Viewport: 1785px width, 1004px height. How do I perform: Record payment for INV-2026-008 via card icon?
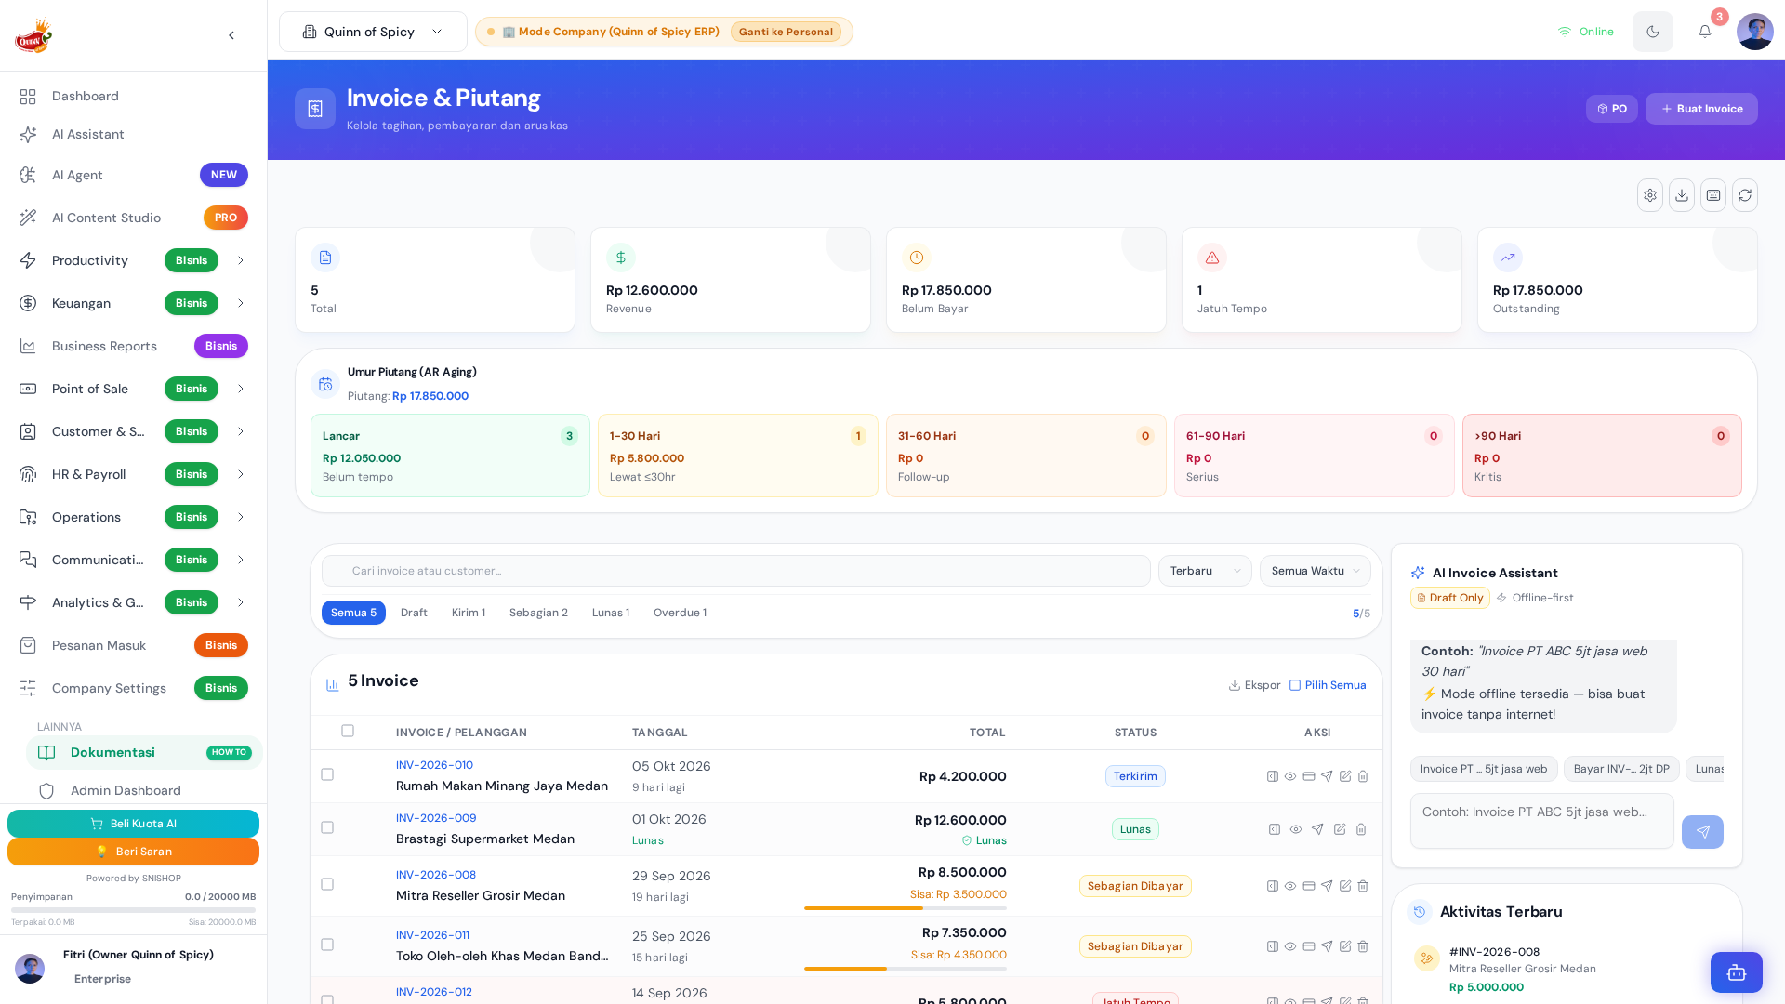(x=1309, y=886)
